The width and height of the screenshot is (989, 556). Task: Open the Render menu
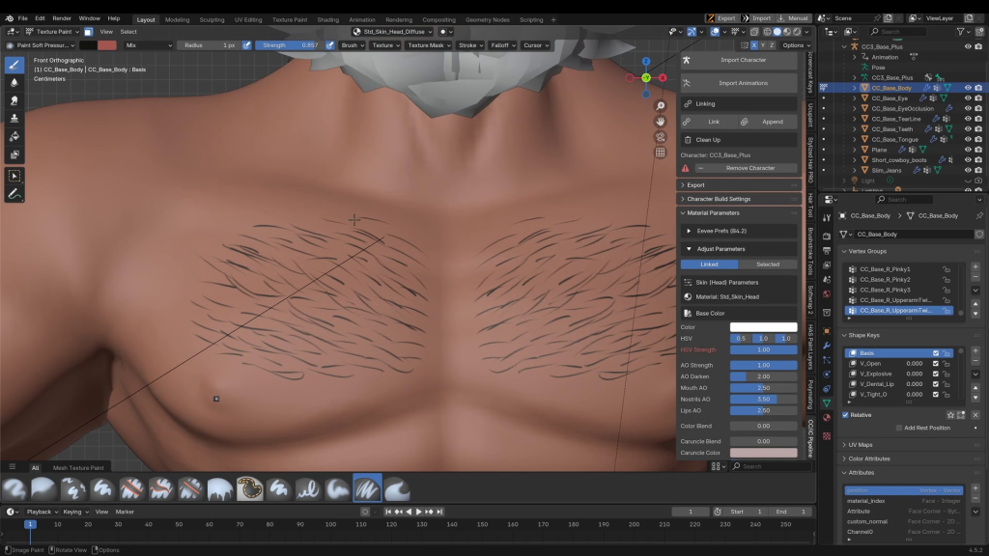coord(62,18)
